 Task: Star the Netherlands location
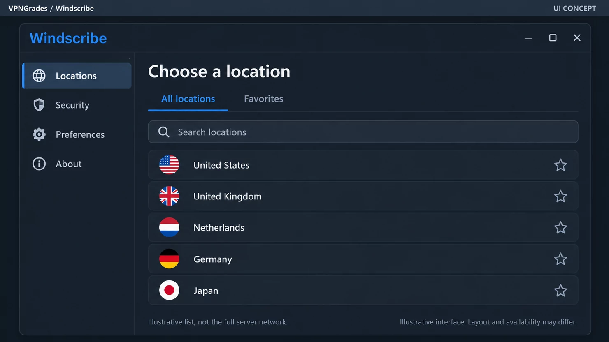point(560,227)
